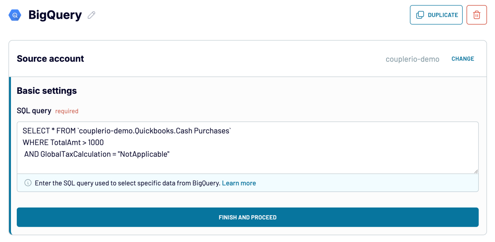
Task: Open the Learn more link
Action: pyautogui.click(x=239, y=183)
